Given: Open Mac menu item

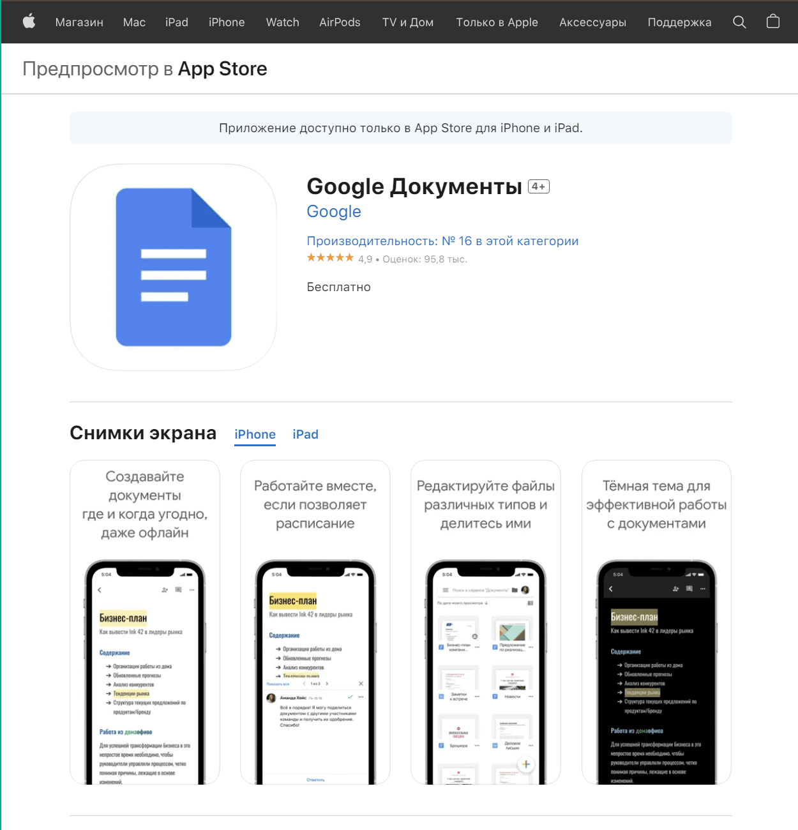Looking at the screenshot, I should coord(134,22).
